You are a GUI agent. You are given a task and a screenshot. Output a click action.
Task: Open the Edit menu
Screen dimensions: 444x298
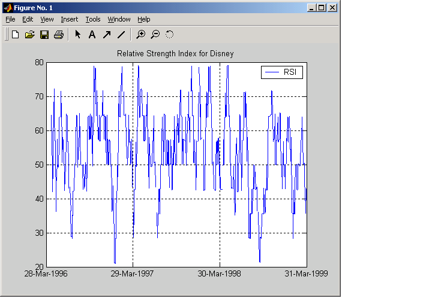[28, 20]
